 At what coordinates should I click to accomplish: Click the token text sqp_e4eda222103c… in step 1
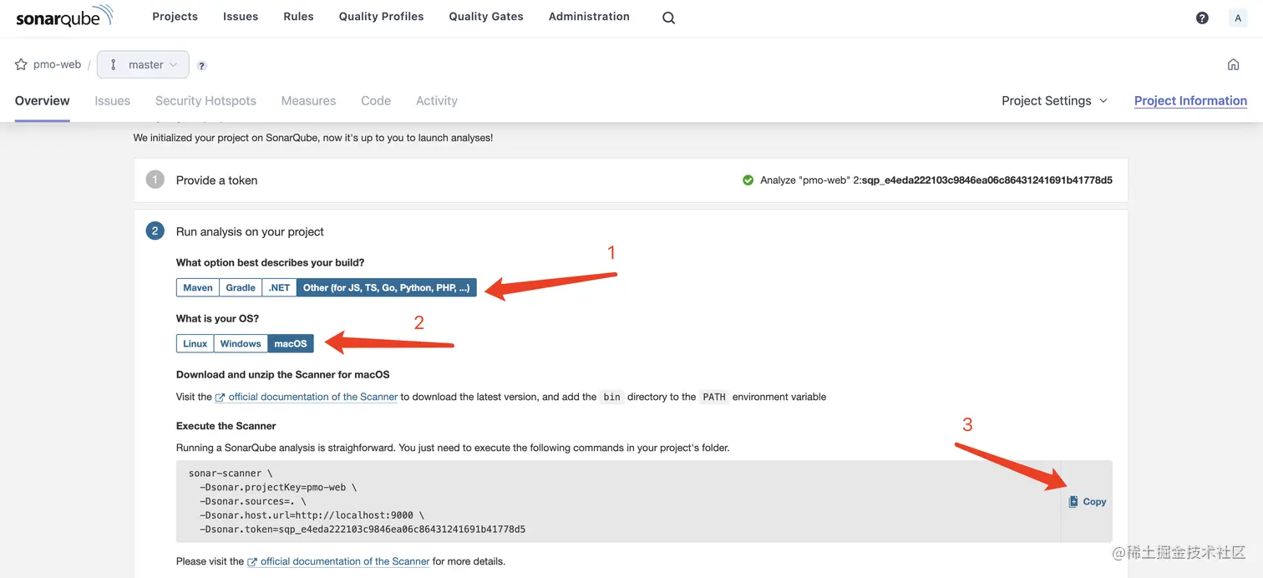point(987,180)
